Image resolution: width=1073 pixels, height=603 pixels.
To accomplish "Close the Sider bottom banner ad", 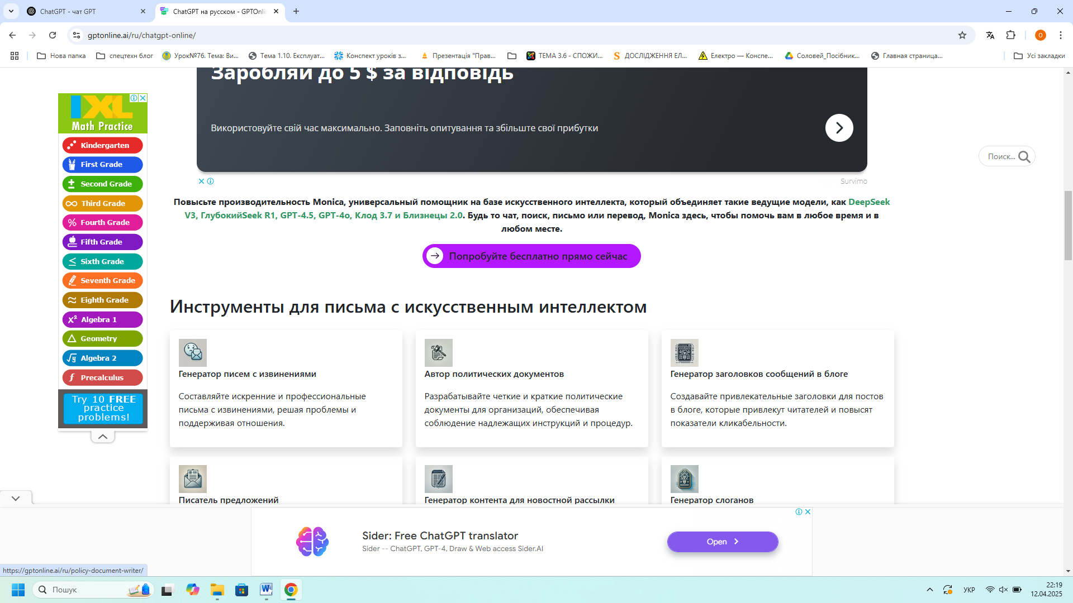I will click(808, 511).
